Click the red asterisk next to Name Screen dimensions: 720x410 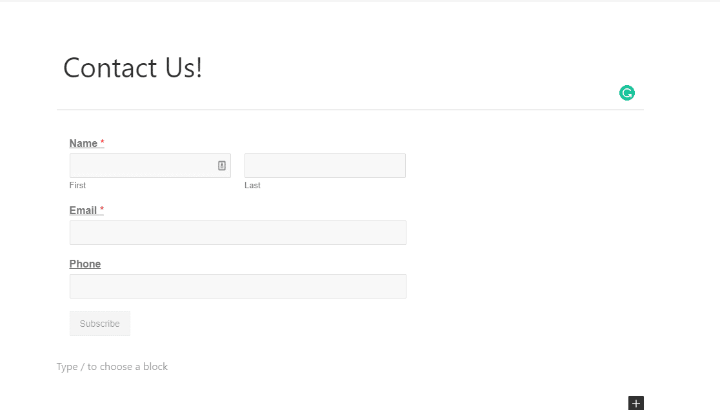(x=102, y=142)
